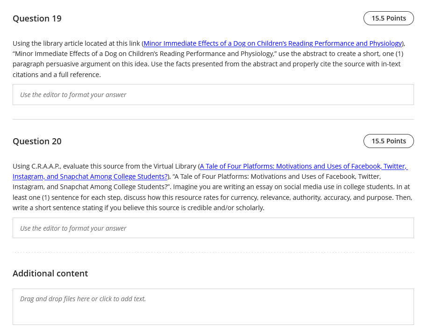Click the solid divider line below Question 19
Image resolution: width=428 pixels, height=332 pixels.
click(213, 120)
